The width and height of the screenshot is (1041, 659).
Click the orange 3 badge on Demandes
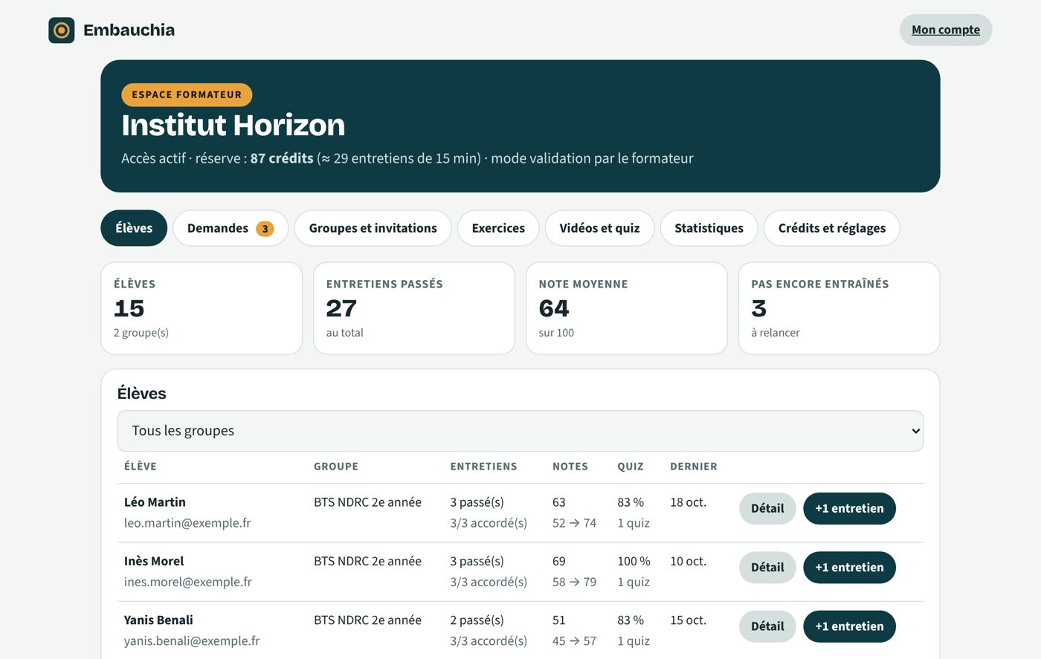point(265,229)
